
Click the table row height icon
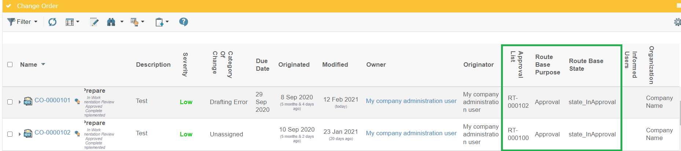click(70, 22)
